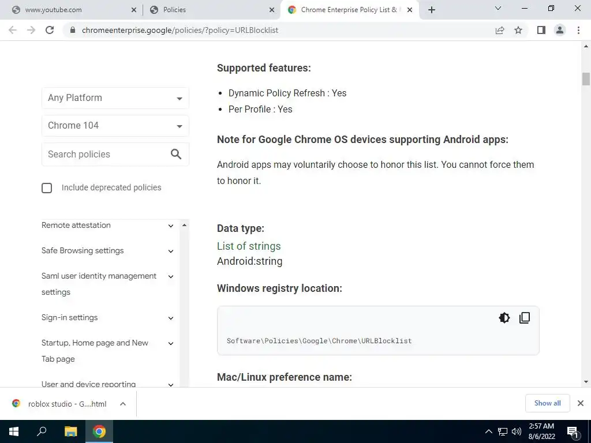Open download item options chevron
Viewport: 591px width, 443px height.
[x=122, y=404]
